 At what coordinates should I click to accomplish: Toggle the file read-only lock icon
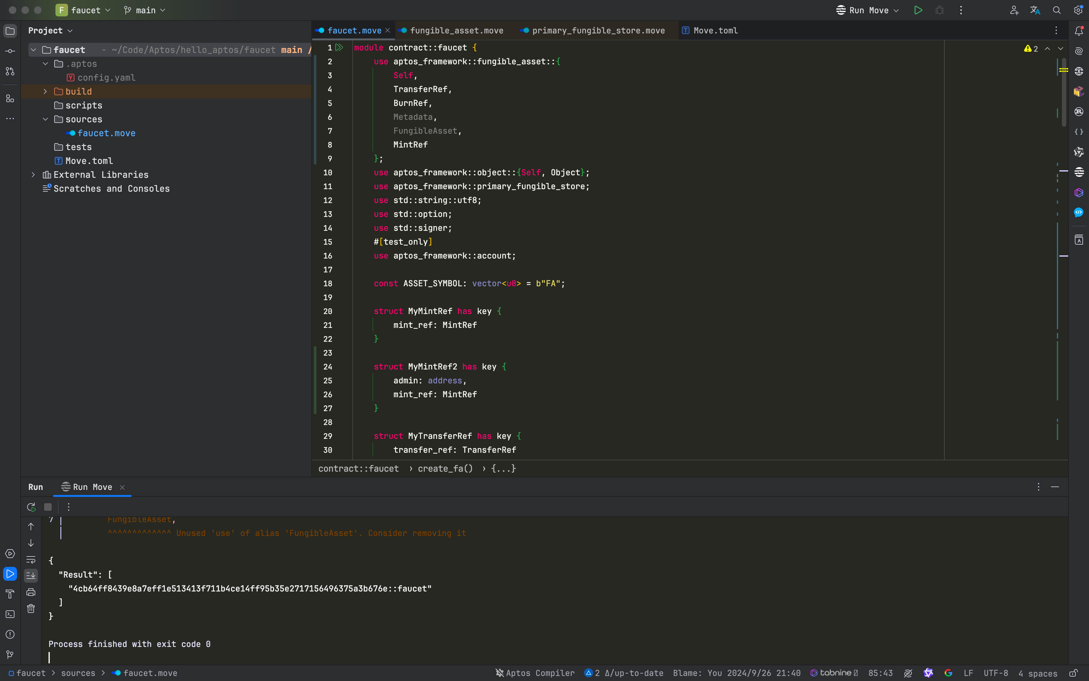click(x=1073, y=673)
